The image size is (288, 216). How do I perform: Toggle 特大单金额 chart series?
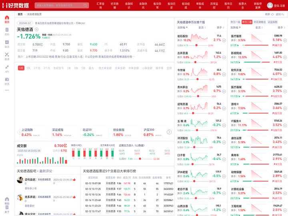pos(105,68)
